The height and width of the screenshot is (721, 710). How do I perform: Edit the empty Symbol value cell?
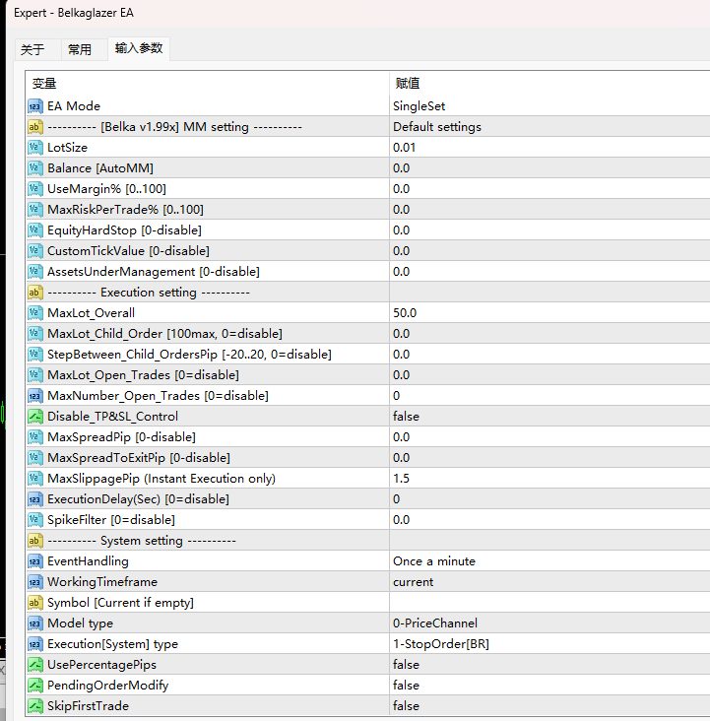[x=549, y=603]
